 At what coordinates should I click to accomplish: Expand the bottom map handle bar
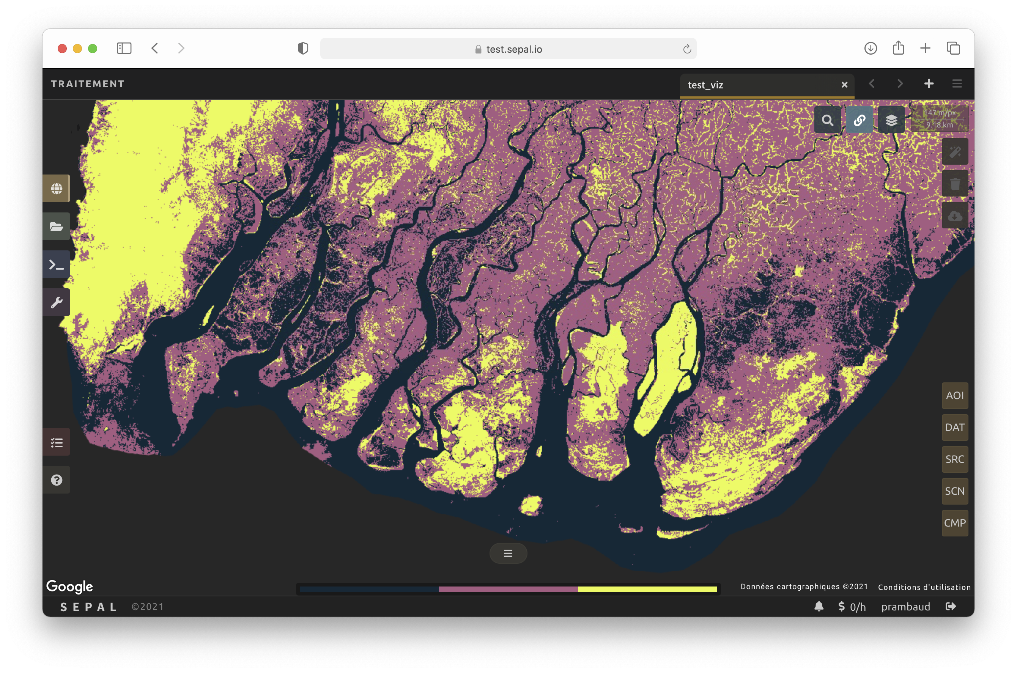pos(508,553)
